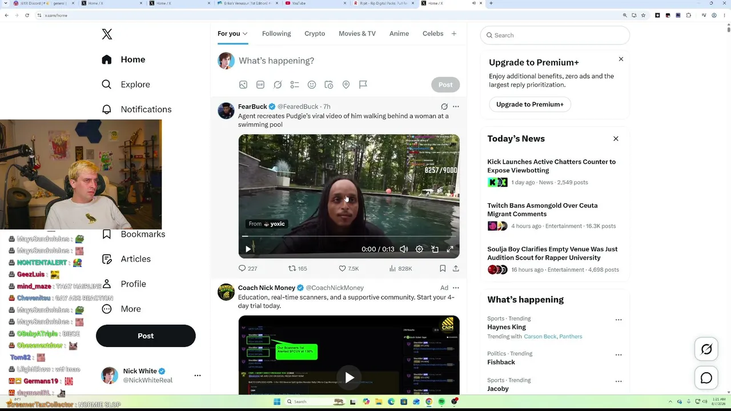The image size is (731, 411).
Task: Open more options for Fishback trend
Action: tap(618, 355)
